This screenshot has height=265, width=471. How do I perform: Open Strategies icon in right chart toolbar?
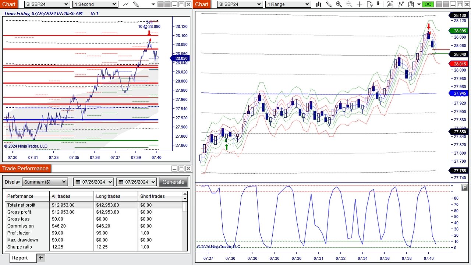pyautogui.click(x=401, y=4)
